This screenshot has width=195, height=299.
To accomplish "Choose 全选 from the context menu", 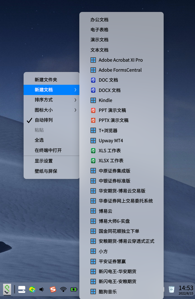I will coord(51,140).
